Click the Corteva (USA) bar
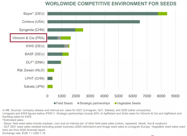The width and height of the screenshot is (187, 136). click(x=93, y=22)
